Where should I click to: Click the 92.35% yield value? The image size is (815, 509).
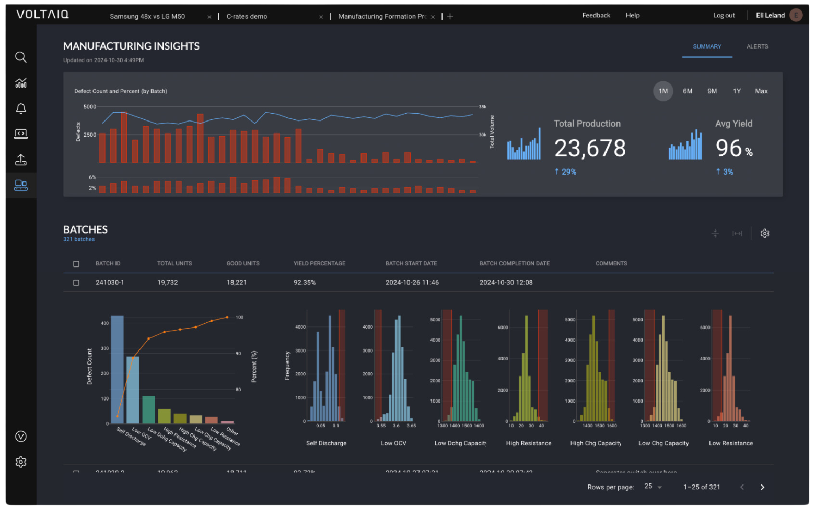[x=305, y=283]
